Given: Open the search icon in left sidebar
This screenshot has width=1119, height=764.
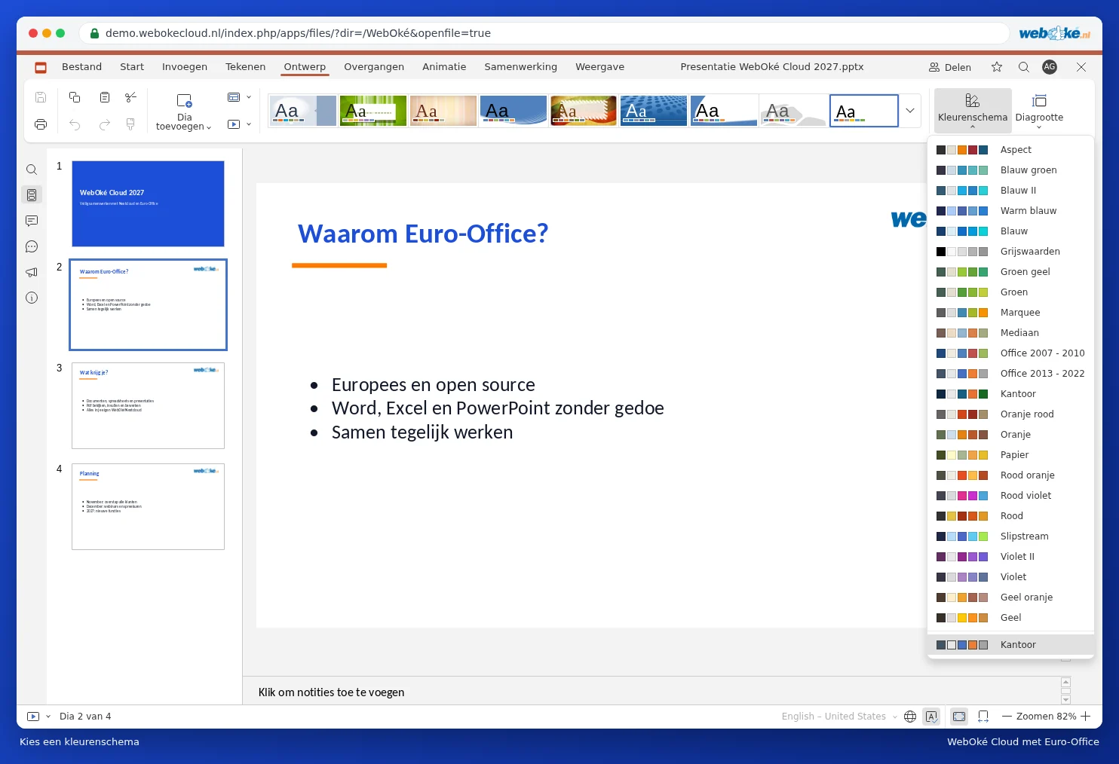Looking at the screenshot, I should coord(32,170).
